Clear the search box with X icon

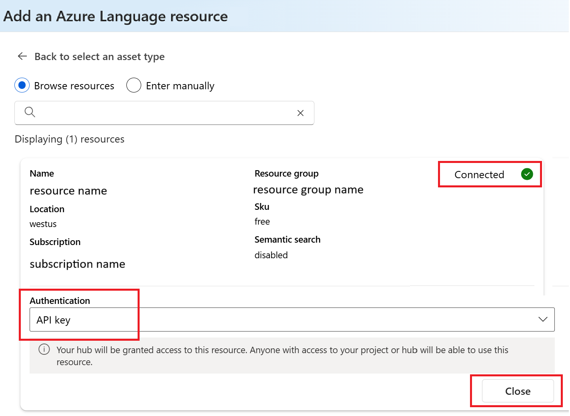point(300,113)
